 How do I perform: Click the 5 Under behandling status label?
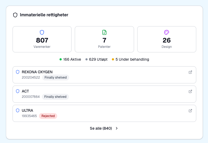[x=132, y=59]
